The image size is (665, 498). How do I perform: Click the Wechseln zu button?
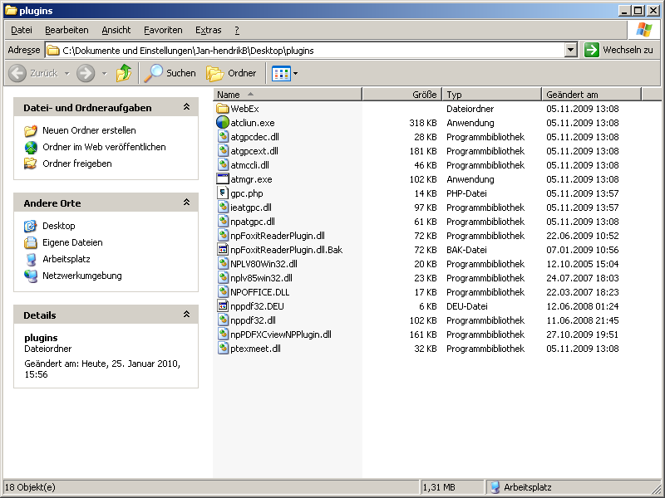[618, 50]
